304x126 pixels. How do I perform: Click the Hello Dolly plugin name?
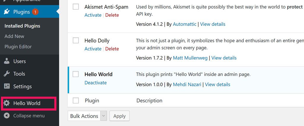97,41
